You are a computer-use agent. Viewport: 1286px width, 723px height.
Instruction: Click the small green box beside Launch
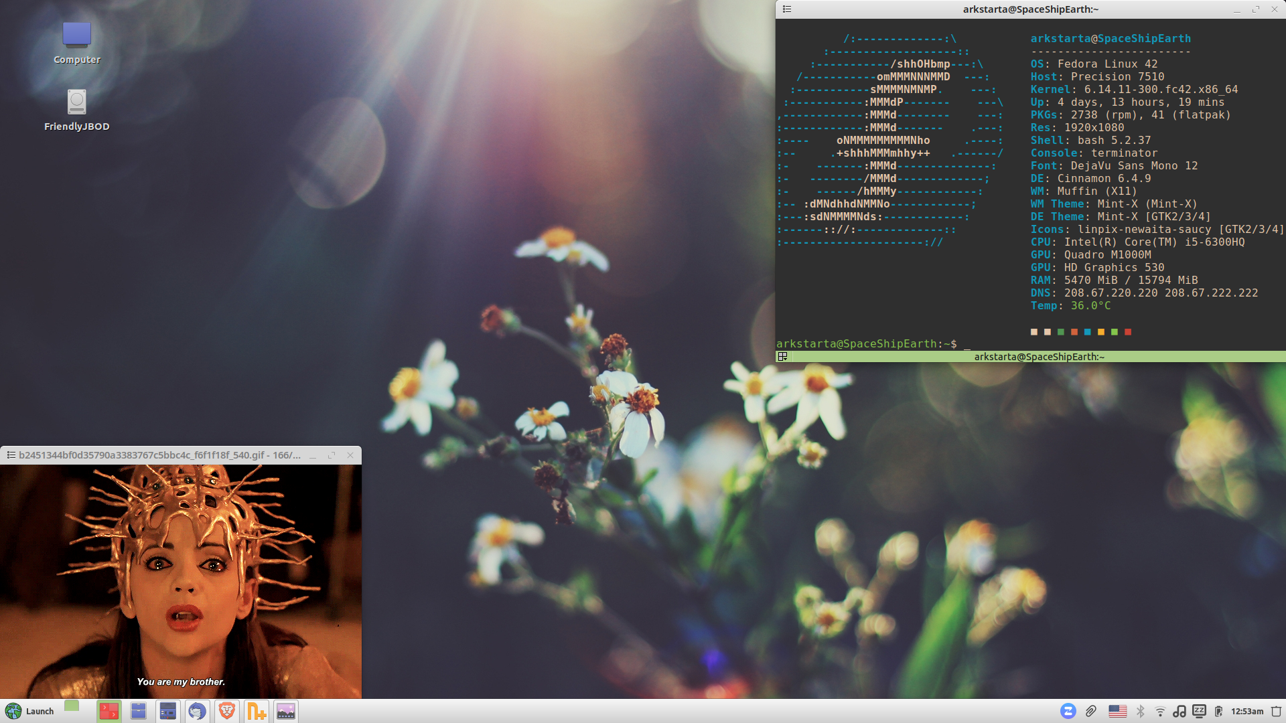tap(72, 706)
